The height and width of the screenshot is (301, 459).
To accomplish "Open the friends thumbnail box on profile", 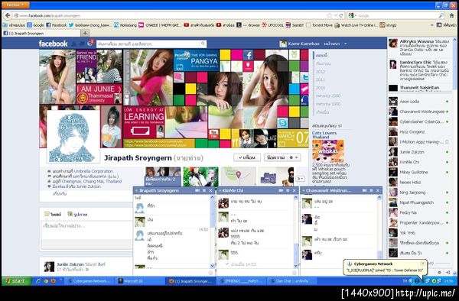I will (163, 176).
